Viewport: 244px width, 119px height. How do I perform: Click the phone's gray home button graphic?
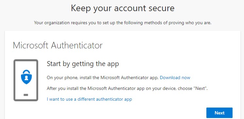coord(26,95)
